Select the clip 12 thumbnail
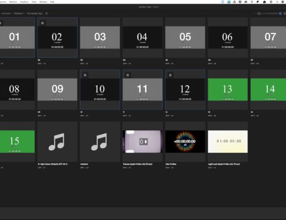Image resolution: width=286 pixels, height=220 pixels. (x=185, y=90)
